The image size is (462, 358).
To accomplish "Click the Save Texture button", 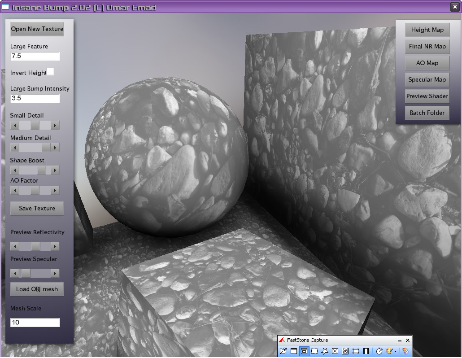I will (x=37, y=208).
